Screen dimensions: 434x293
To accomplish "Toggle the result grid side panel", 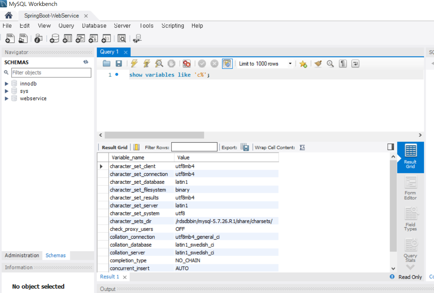I will click(x=390, y=147).
